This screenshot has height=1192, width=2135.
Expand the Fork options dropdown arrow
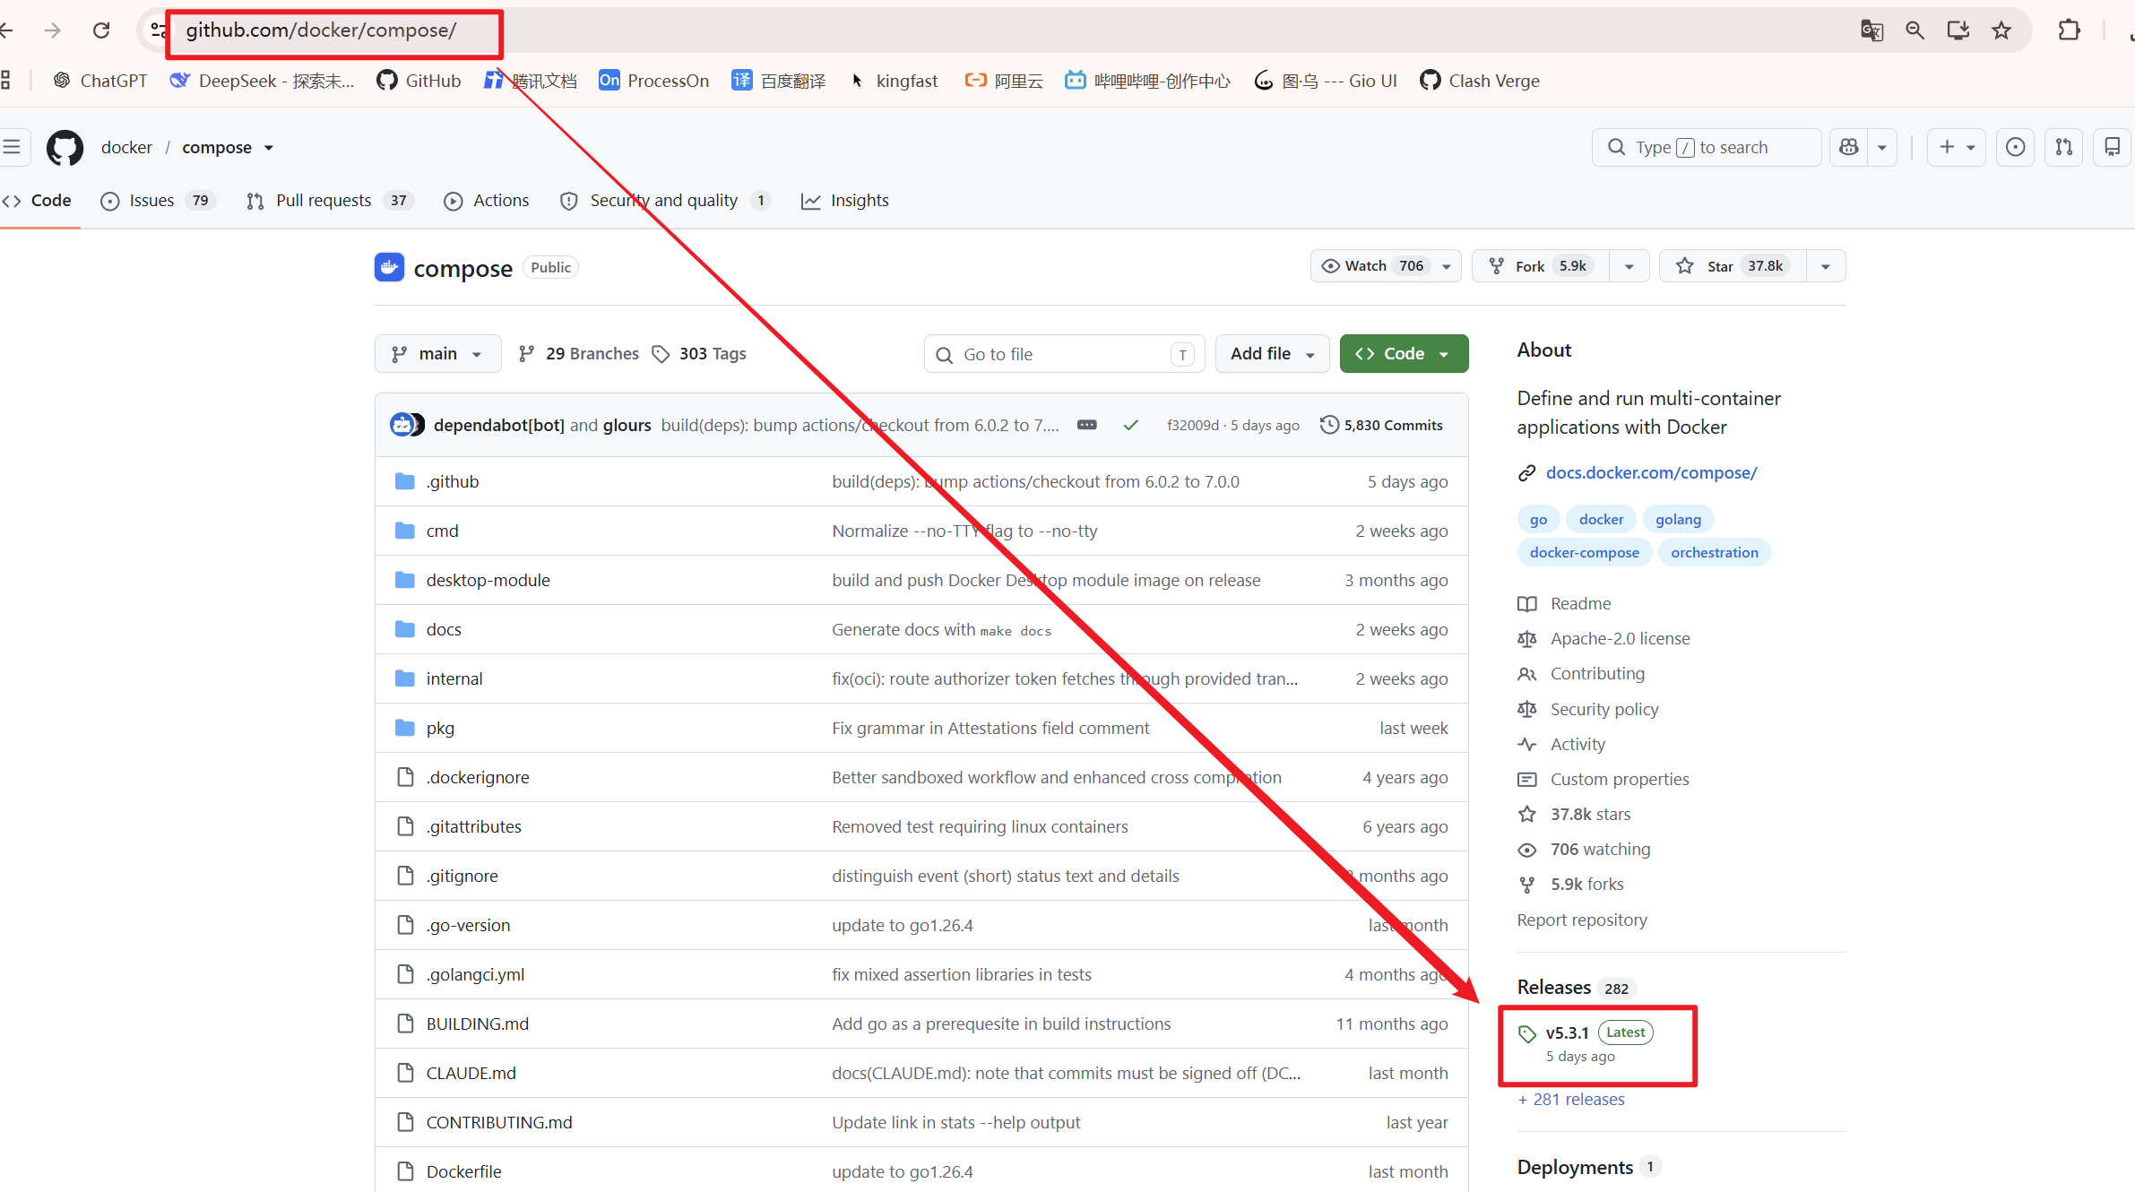point(1629,266)
